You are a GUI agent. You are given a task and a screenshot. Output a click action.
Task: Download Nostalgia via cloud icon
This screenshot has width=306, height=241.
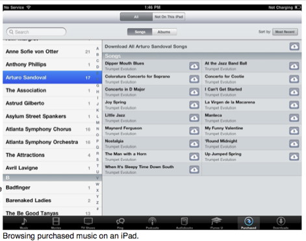pos(194,144)
